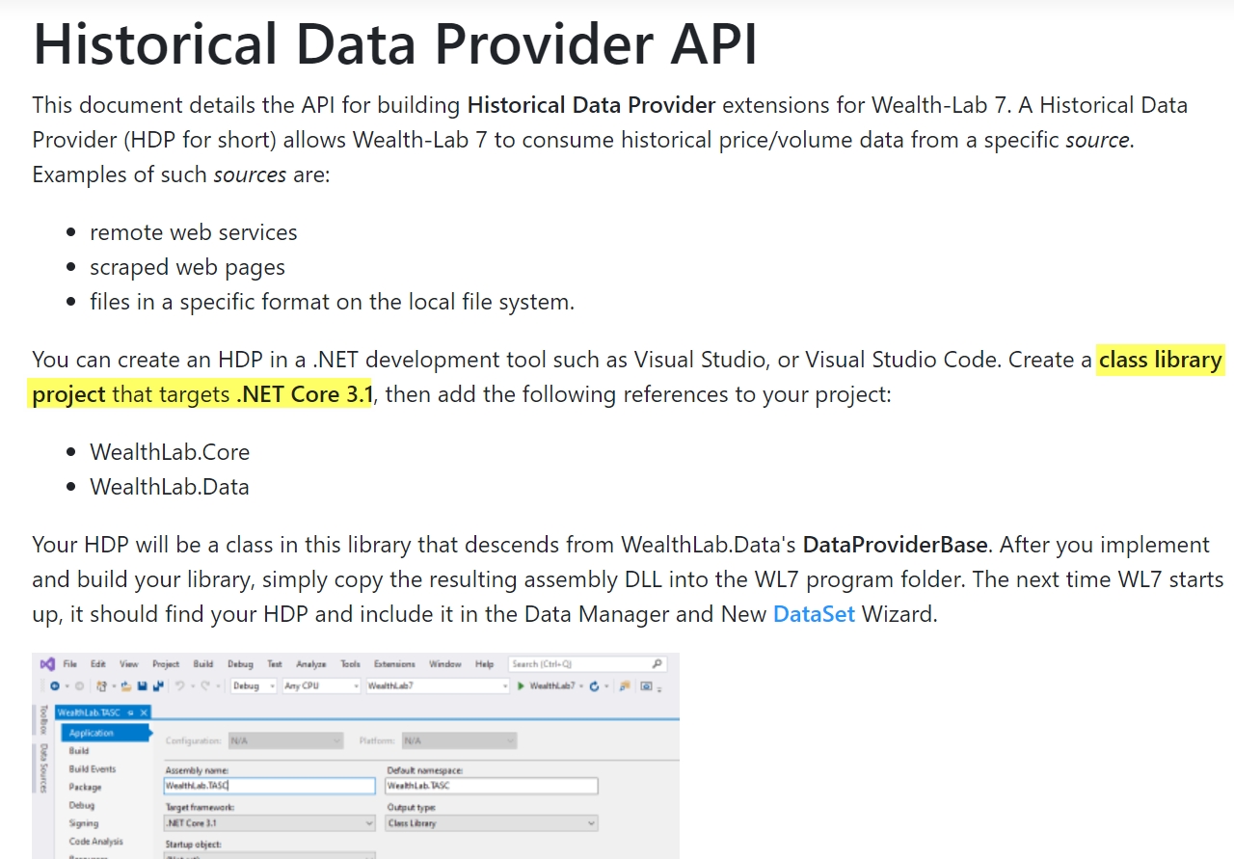Open the Extensions menu
The height and width of the screenshot is (859, 1234).
(x=394, y=664)
